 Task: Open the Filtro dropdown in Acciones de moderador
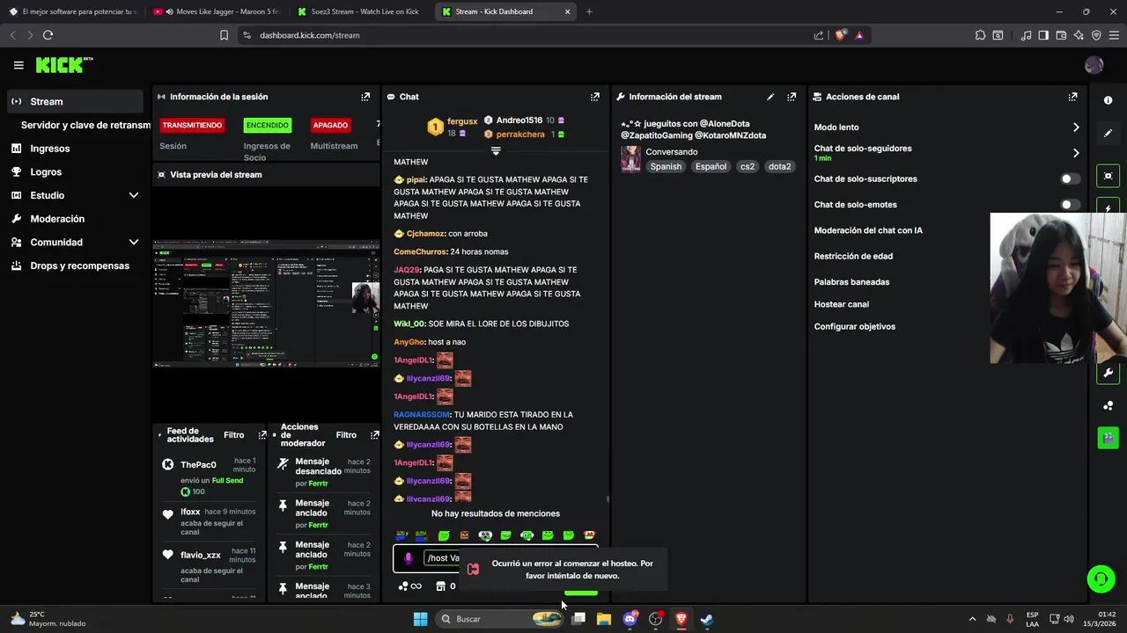(346, 435)
